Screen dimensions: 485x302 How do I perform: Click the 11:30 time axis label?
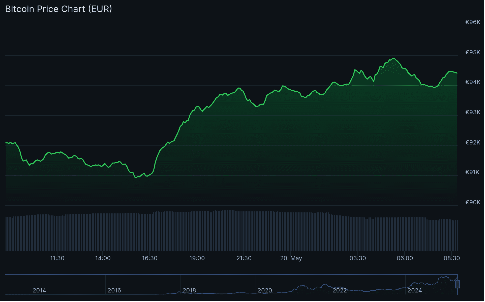pos(57,258)
